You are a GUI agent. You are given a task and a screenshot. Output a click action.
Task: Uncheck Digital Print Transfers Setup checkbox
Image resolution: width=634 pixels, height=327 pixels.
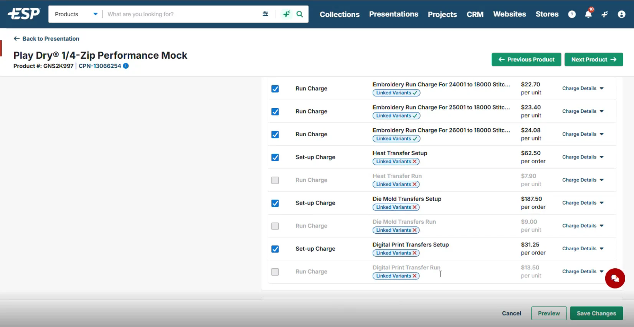[x=275, y=249]
